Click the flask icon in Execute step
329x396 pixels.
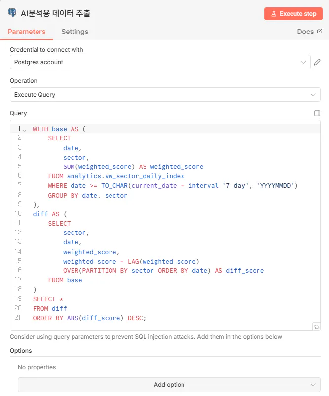274,14
